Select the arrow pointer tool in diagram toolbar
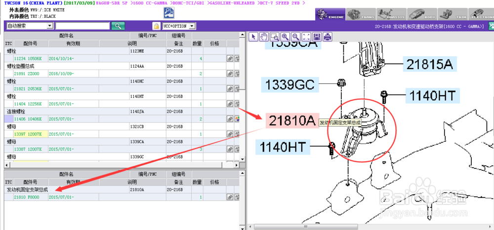The image size is (494, 230). [253, 37]
